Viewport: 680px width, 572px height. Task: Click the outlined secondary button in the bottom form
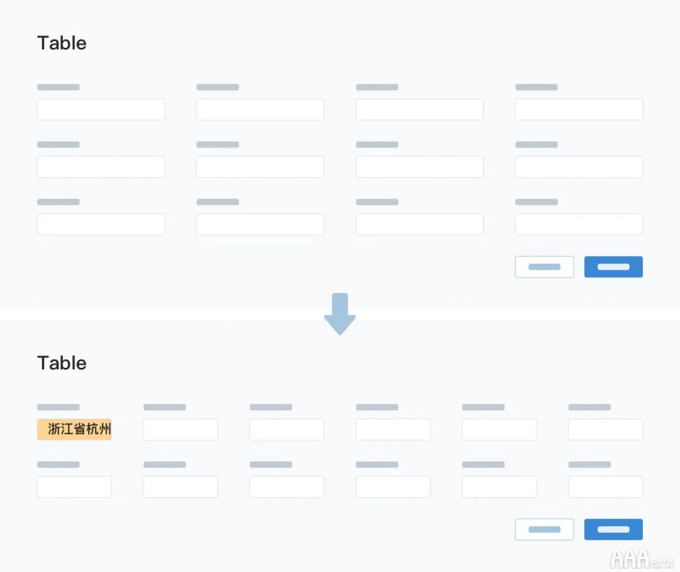[544, 529]
